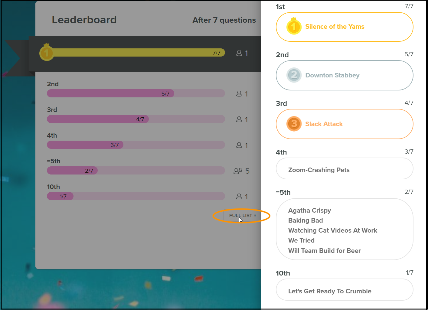This screenshot has height=310, width=428.
Task: Click the crown medal on the leaderboard bar
Action: (x=47, y=52)
